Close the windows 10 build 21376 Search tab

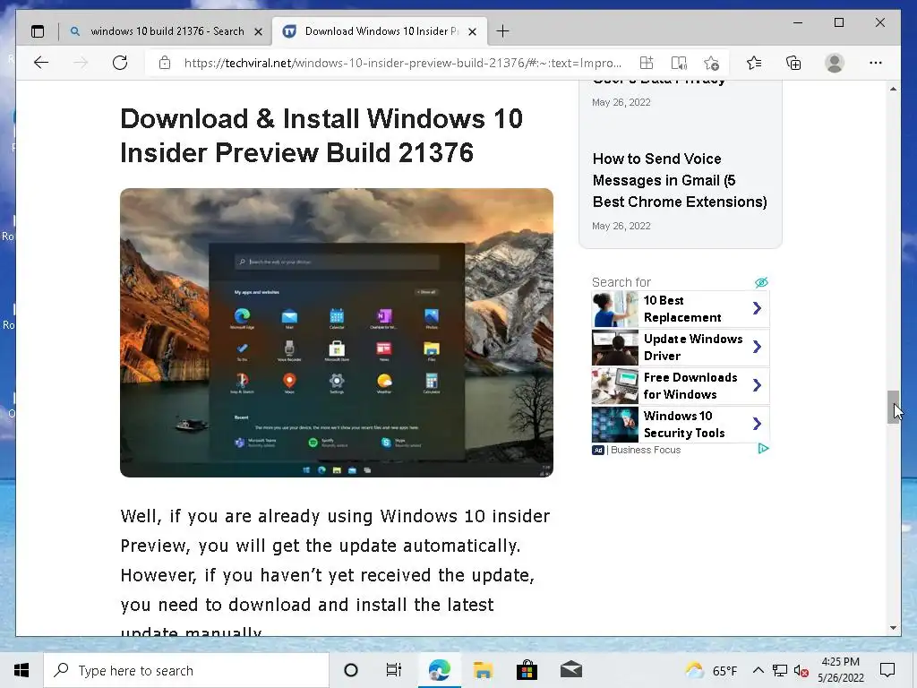(258, 31)
